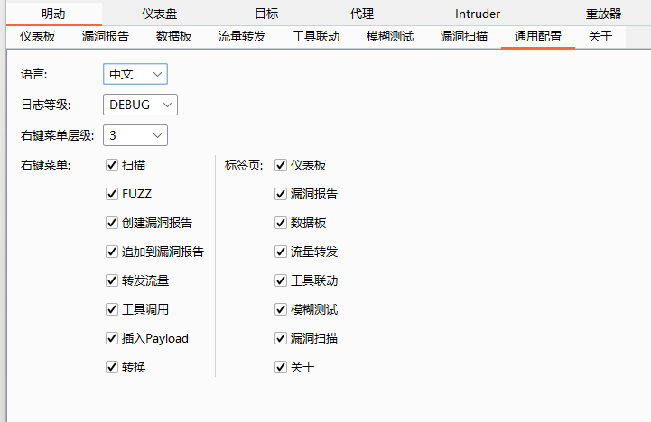Screen dimensions: 651x422
Task: Open the 代理 top tab
Action: 362,14
